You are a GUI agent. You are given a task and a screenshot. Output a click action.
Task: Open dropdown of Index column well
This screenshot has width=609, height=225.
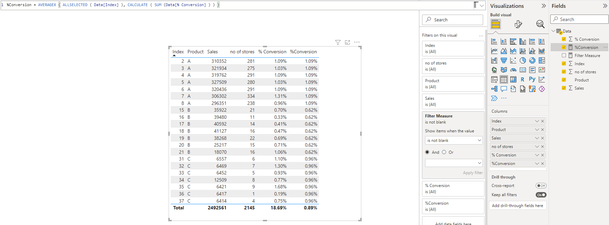(537, 121)
